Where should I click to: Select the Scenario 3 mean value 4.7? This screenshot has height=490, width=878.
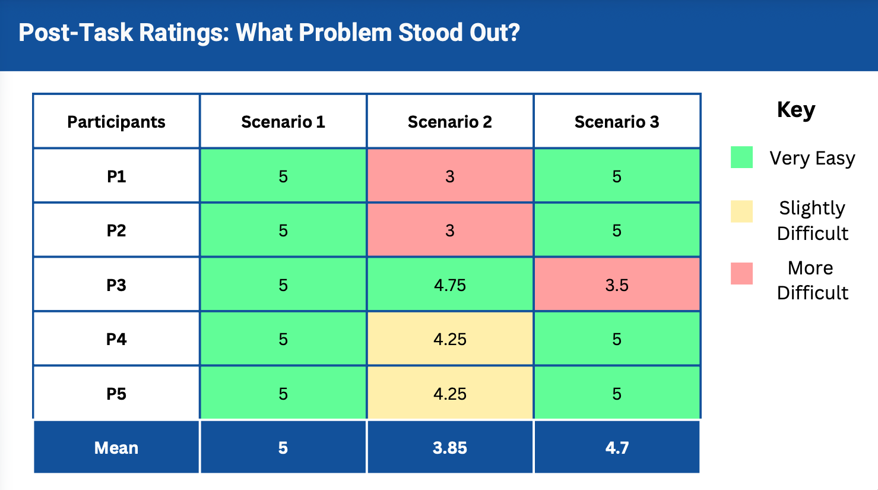(x=617, y=448)
